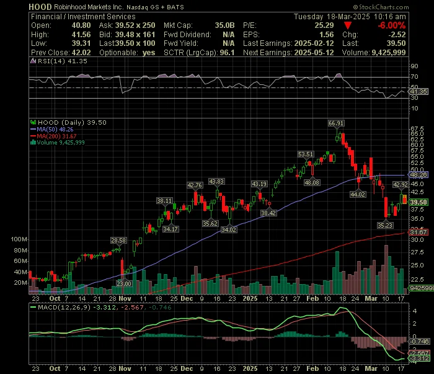The image size is (434, 374).
Task: Click the RSI(14) indicator icon
Action: [33, 61]
